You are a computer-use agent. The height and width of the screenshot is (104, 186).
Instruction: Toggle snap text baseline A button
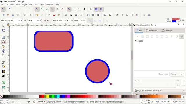click(x=84, y=9)
